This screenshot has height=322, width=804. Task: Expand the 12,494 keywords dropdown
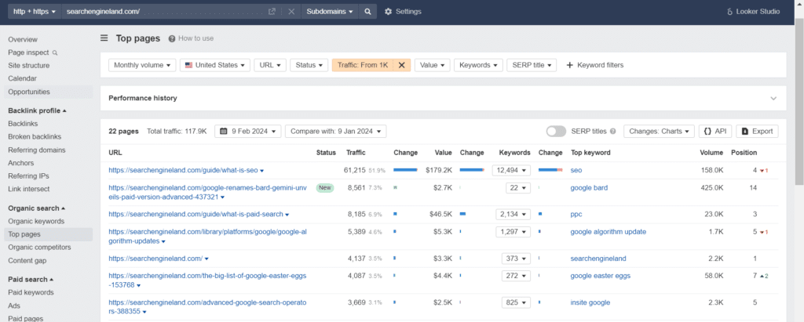(x=513, y=170)
